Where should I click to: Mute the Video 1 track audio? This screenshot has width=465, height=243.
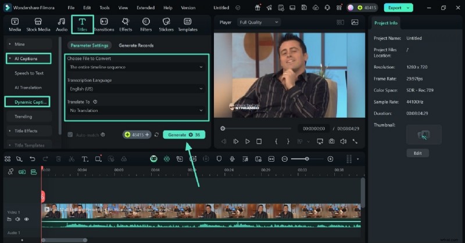pos(18,219)
